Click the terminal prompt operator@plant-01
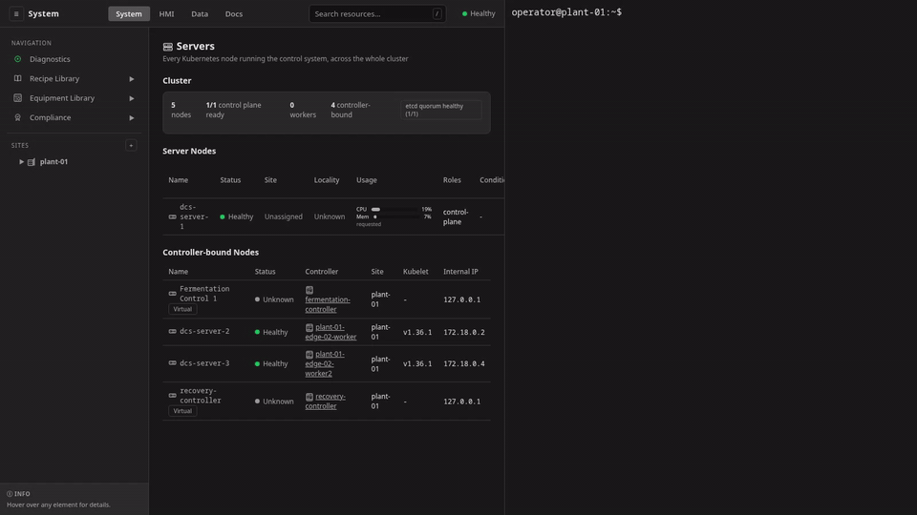917x515 pixels. tap(566, 12)
